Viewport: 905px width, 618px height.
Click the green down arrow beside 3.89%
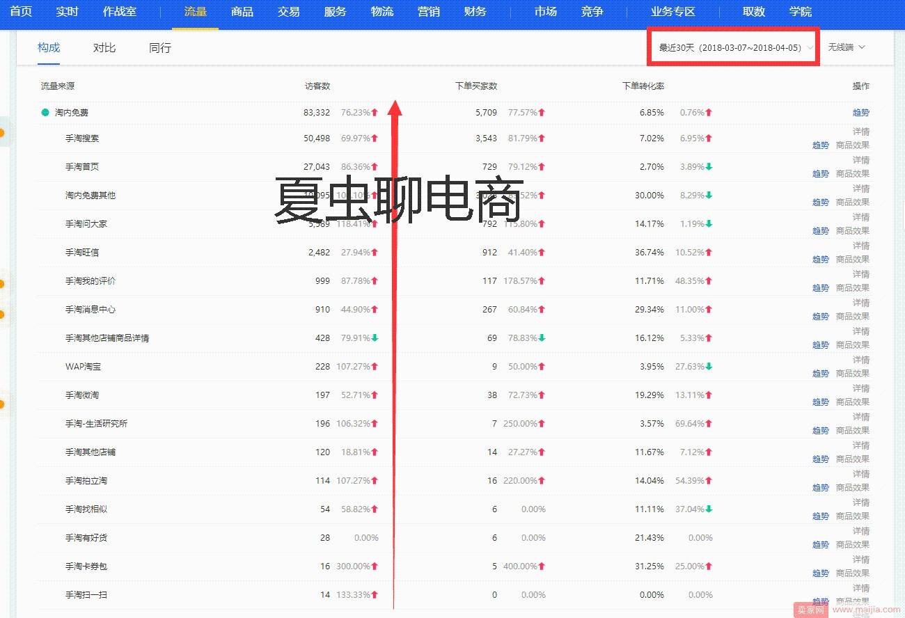[x=709, y=167]
